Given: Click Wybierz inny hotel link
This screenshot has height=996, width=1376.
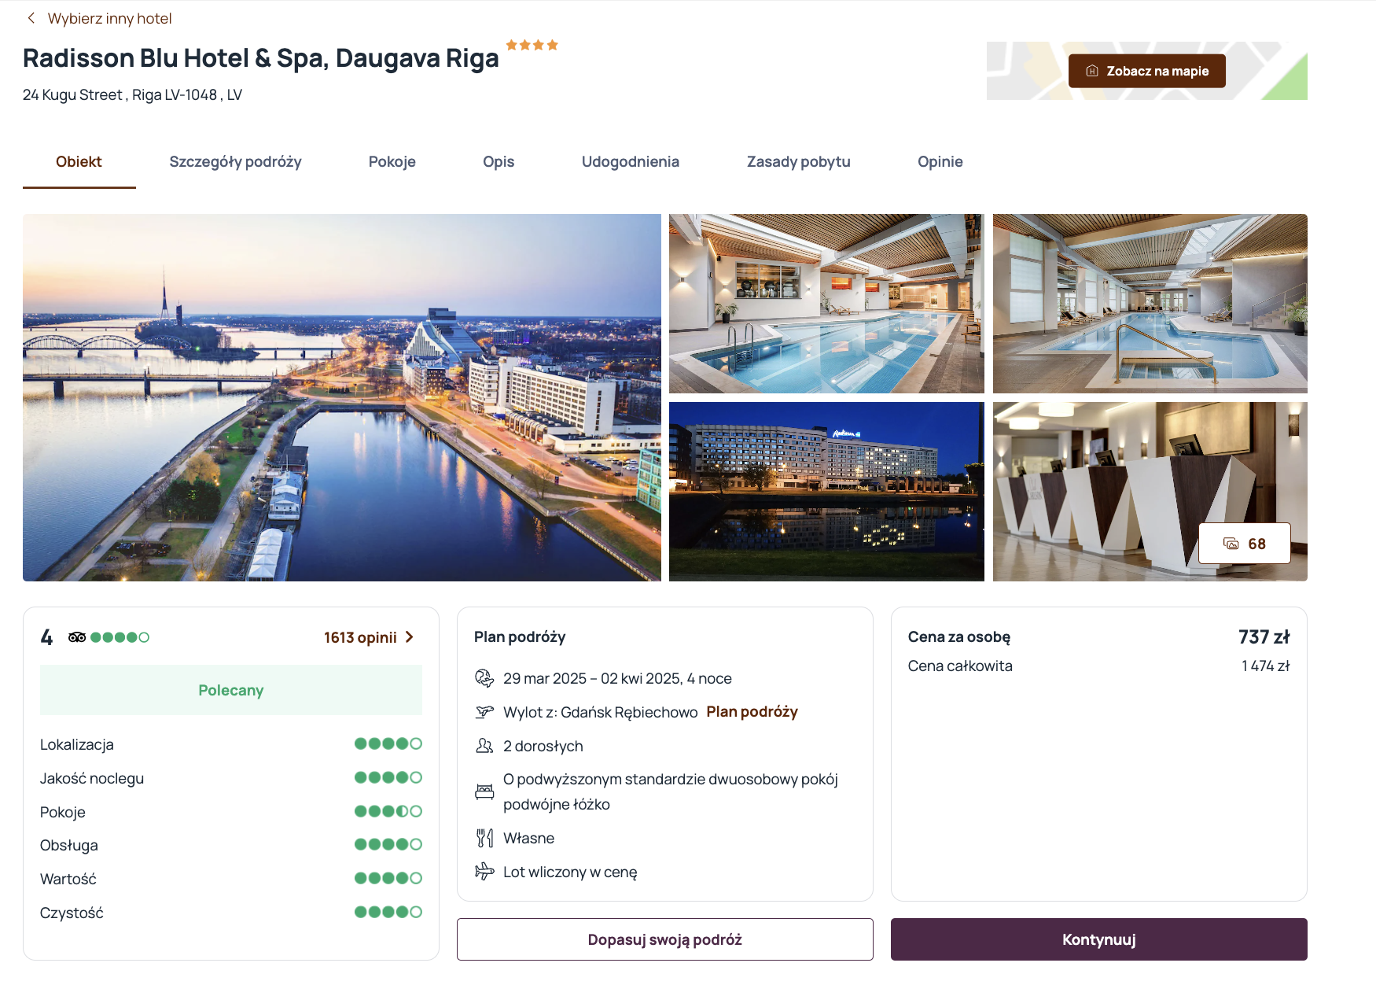Looking at the screenshot, I should pos(109,18).
